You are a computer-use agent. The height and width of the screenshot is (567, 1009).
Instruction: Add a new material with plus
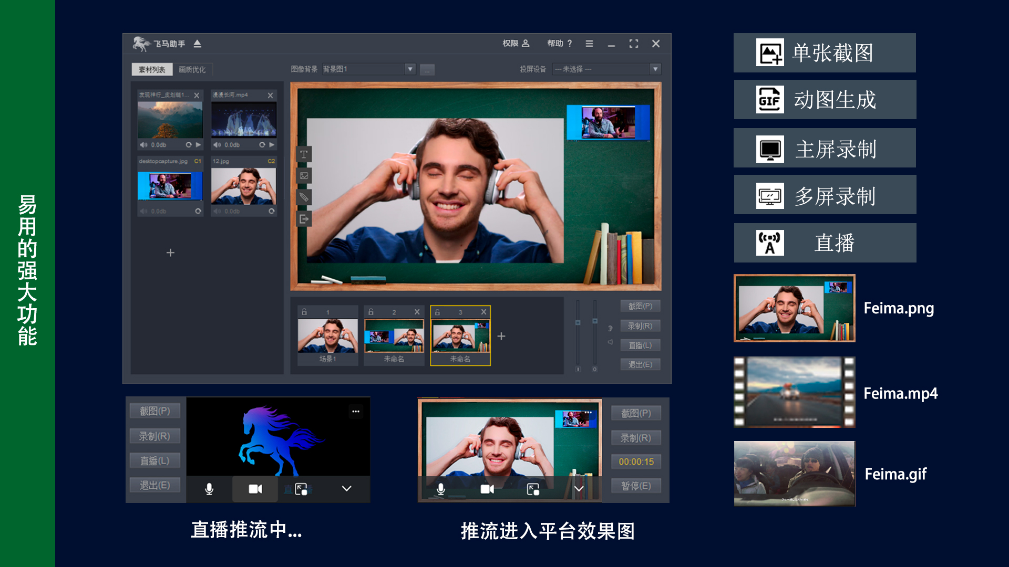click(x=170, y=253)
